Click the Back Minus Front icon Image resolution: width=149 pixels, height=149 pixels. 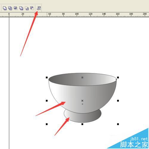tap(32, 8)
